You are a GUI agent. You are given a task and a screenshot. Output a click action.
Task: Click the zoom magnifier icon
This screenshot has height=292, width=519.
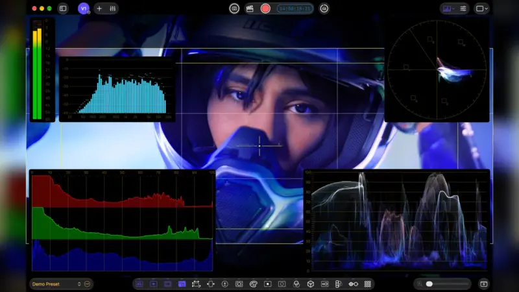(419, 284)
